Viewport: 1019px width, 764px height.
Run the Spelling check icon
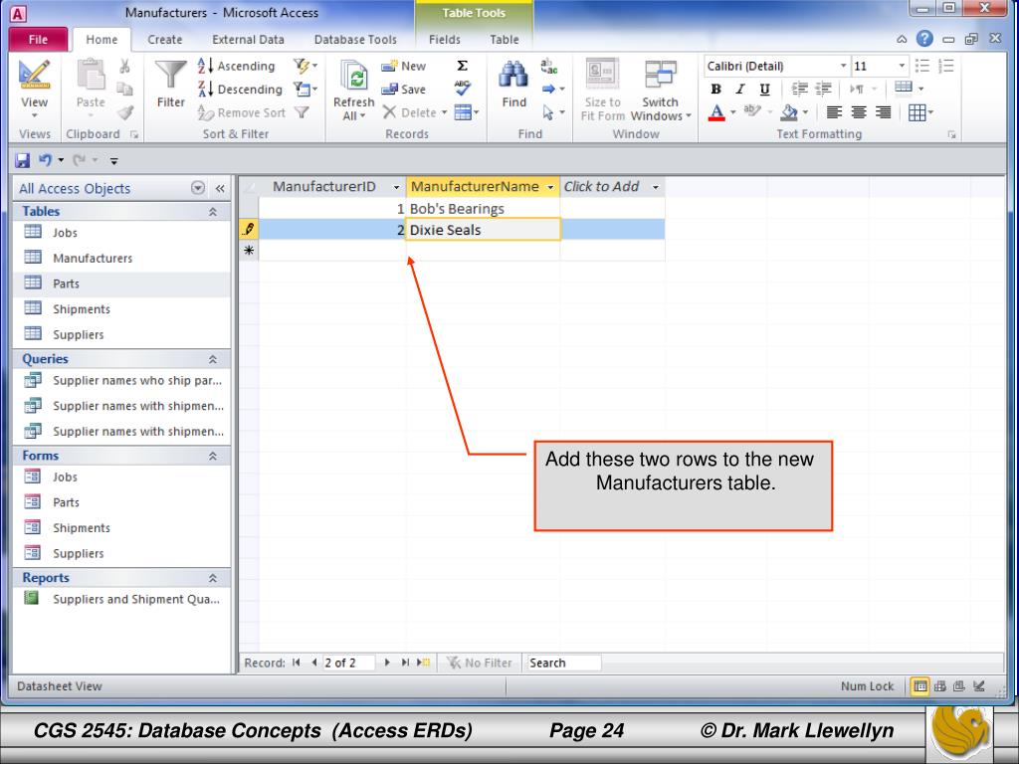coord(462,88)
